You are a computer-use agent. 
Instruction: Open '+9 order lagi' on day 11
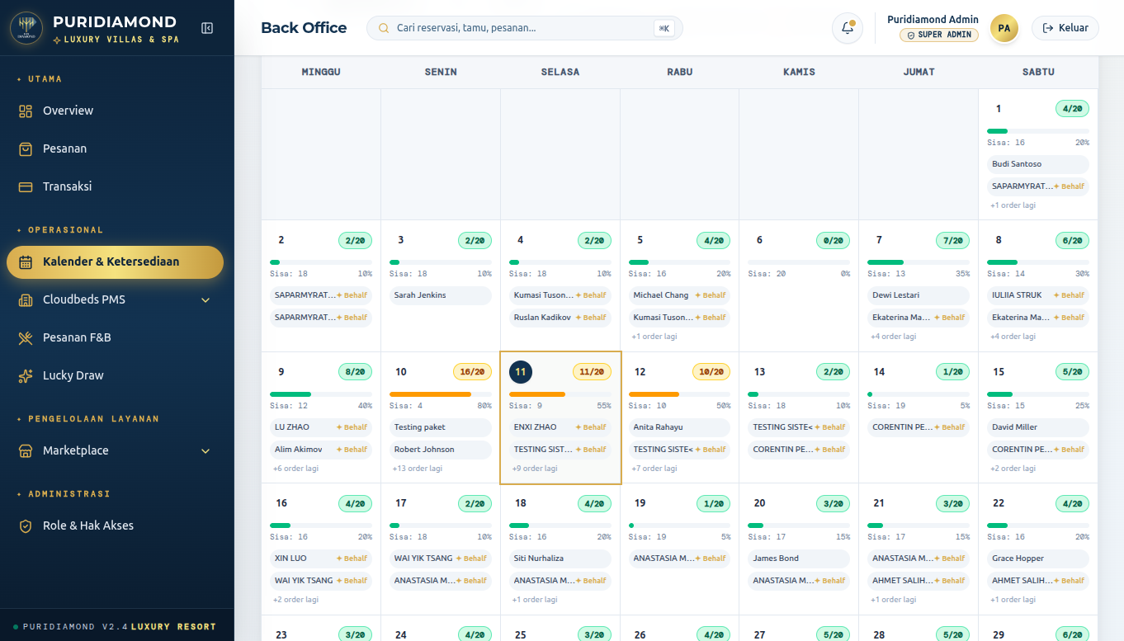(535, 469)
